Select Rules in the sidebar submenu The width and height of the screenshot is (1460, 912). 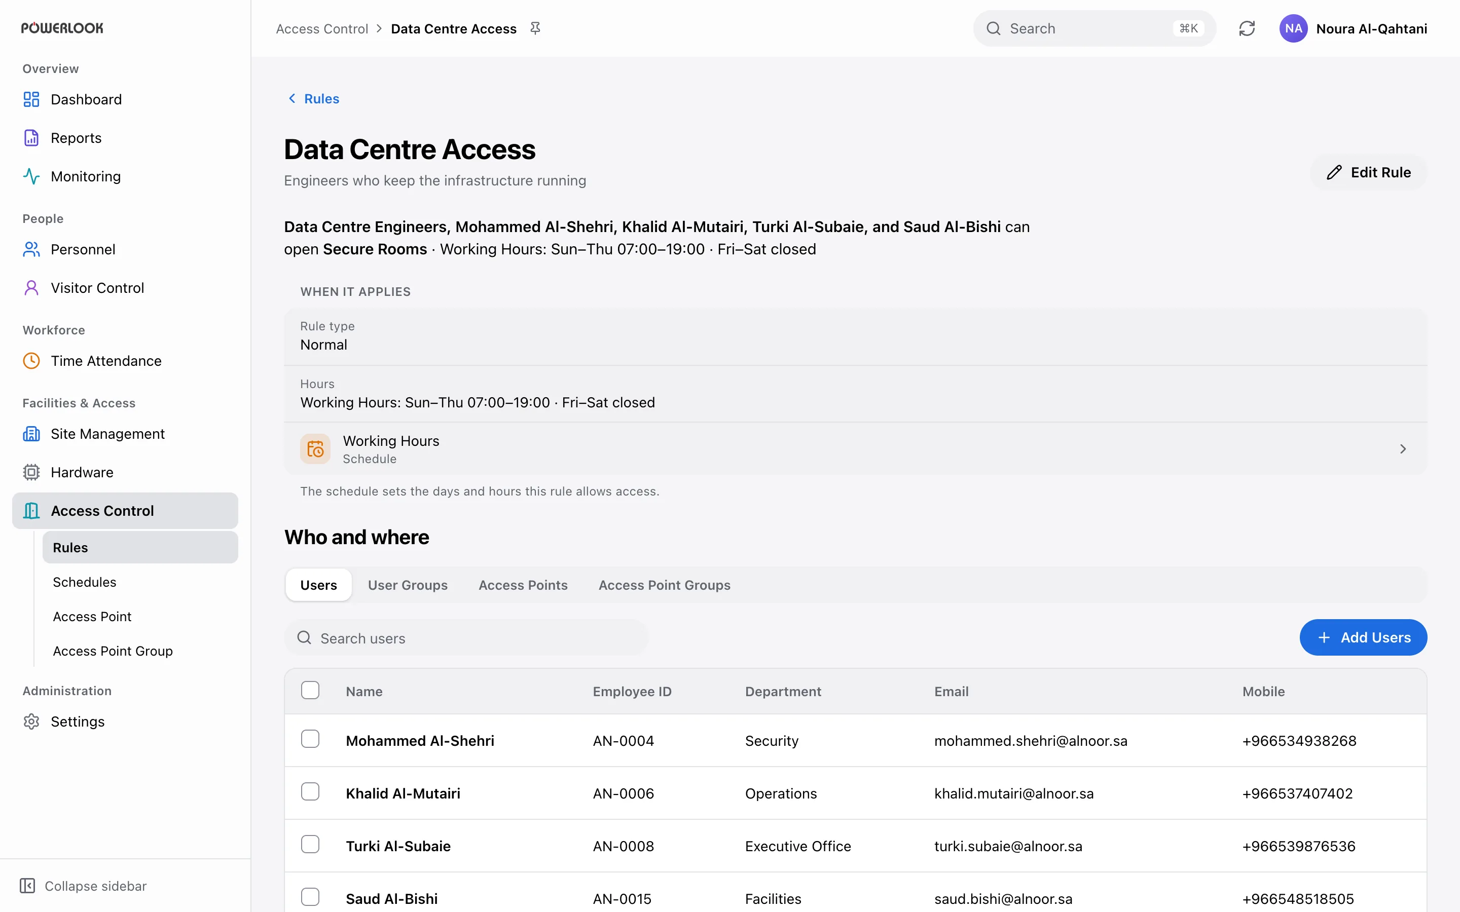pyautogui.click(x=140, y=548)
